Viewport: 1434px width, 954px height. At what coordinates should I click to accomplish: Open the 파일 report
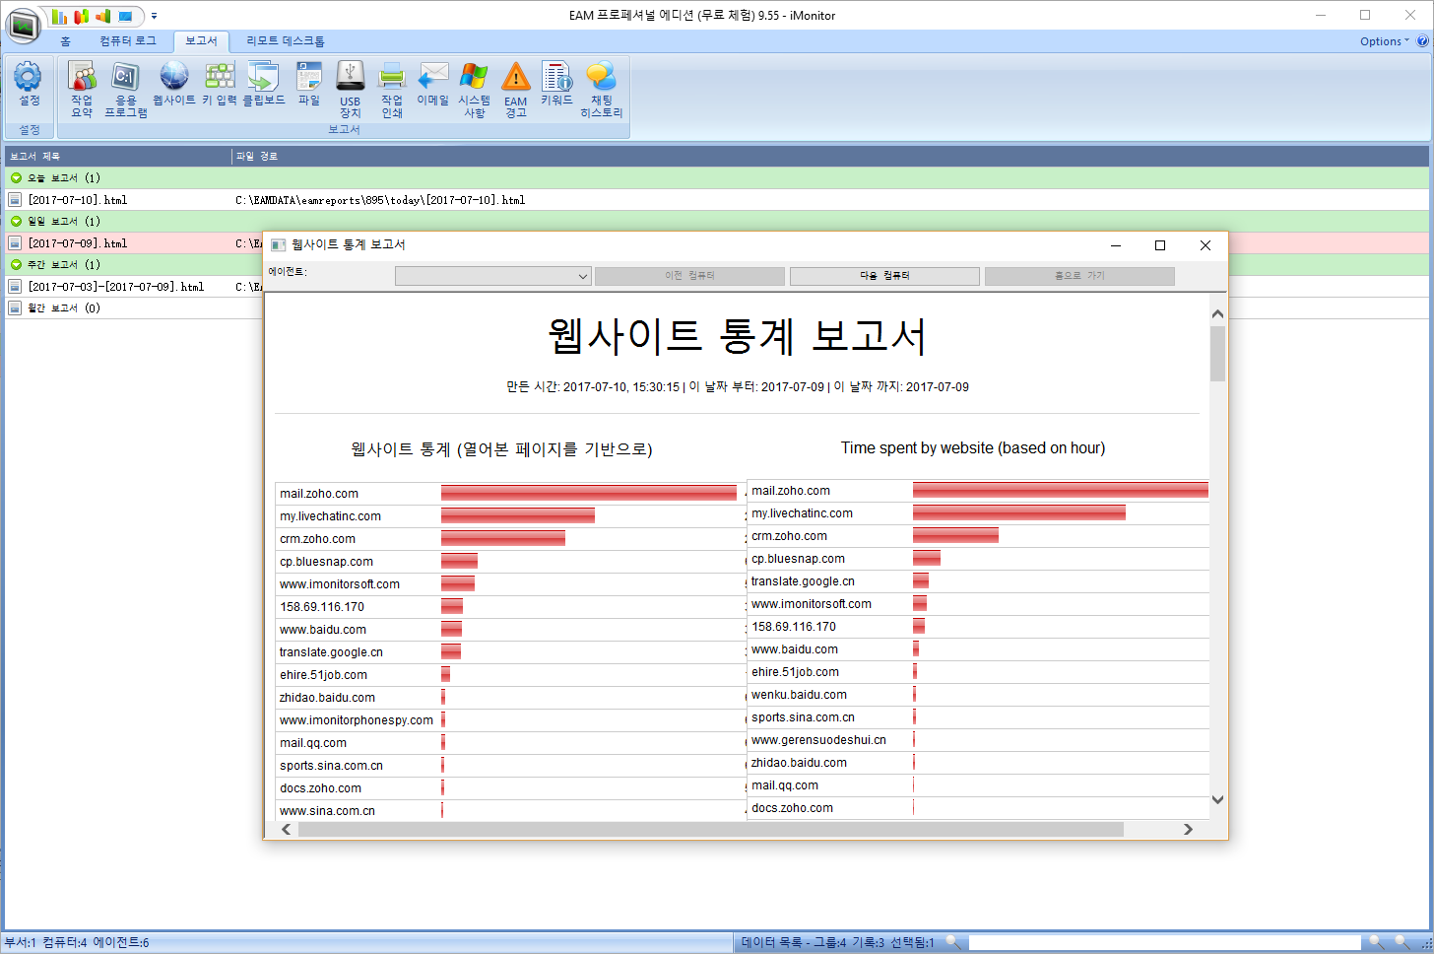click(x=309, y=84)
